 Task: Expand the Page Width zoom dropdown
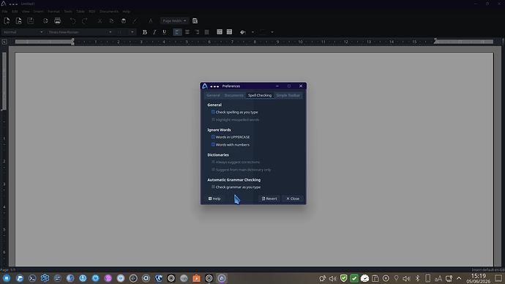(174, 21)
